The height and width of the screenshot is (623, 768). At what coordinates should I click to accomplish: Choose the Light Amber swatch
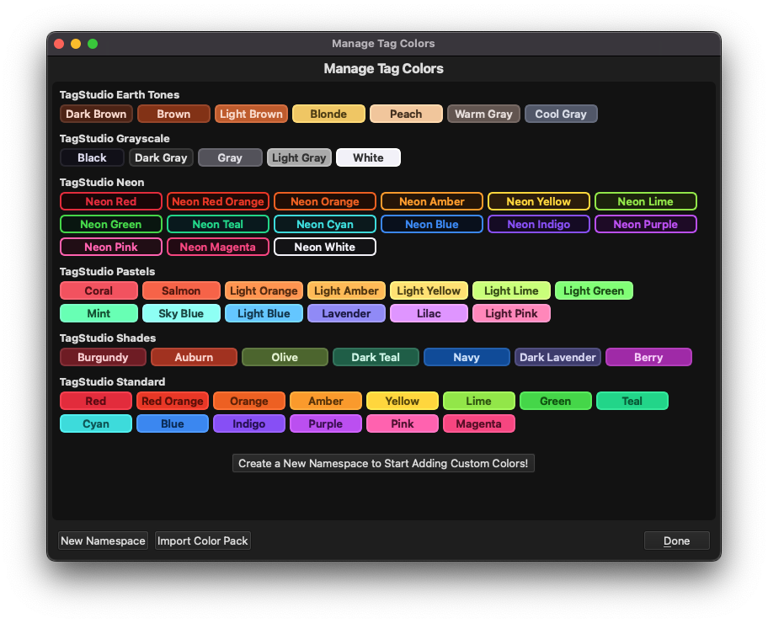pyautogui.click(x=346, y=291)
